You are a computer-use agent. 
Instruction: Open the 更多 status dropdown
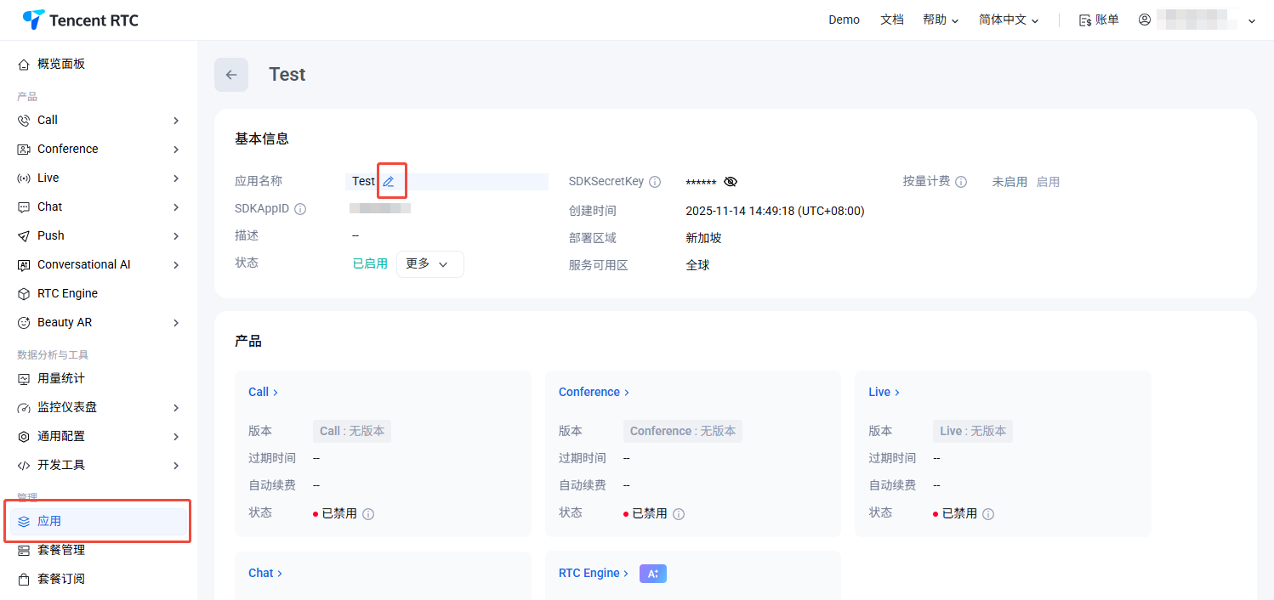click(x=430, y=264)
